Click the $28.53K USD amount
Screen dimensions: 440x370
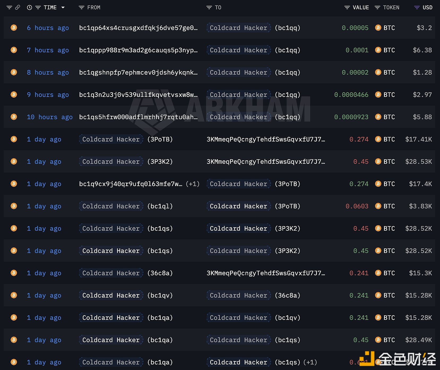(x=419, y=162)
